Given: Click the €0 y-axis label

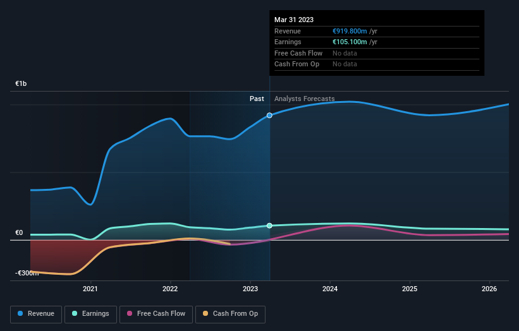Looking at the screenshot, I should 19,233.
